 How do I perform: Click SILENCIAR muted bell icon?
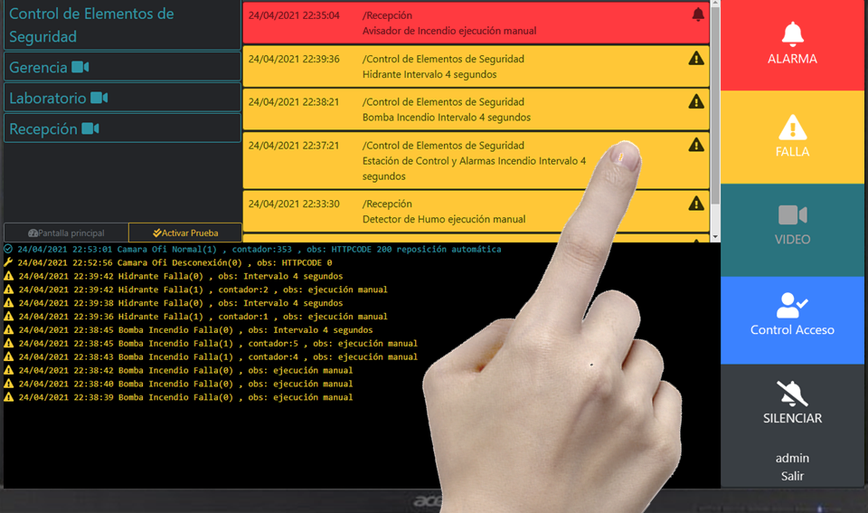[x=792, y=394]
